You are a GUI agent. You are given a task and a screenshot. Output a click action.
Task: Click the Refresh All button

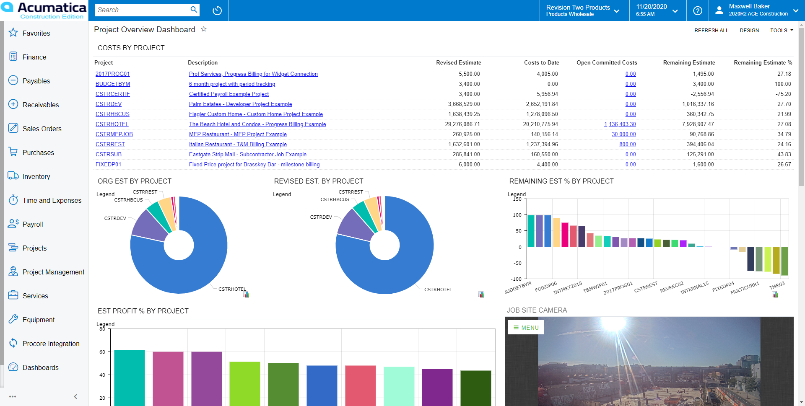tap(711, 31)
